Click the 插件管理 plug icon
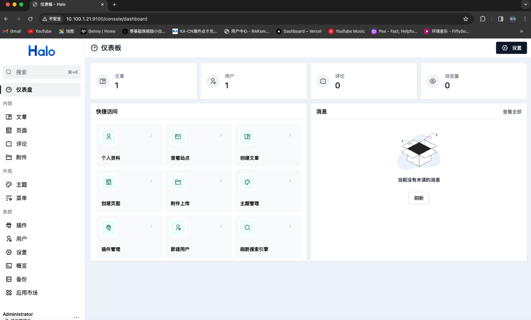 pyautogui.click(x=109, y=228)
